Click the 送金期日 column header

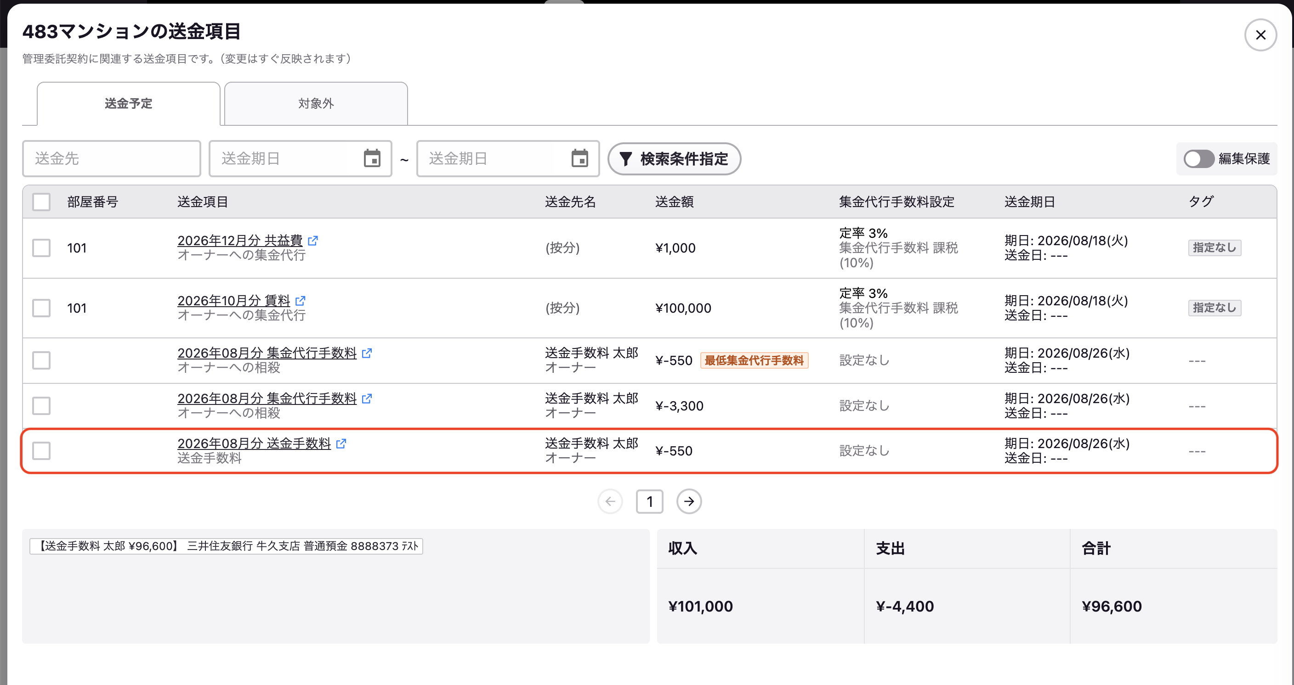1030,202
